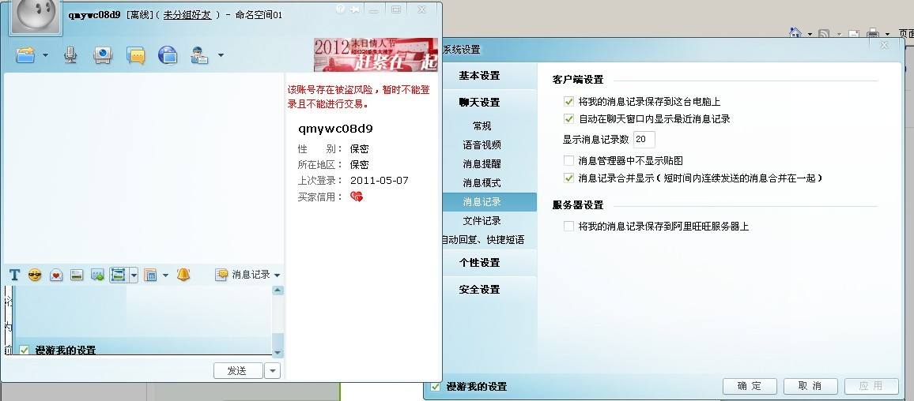914x401 pixels.
Task: Click the heart envelope greeting icon
Action: 56,275
